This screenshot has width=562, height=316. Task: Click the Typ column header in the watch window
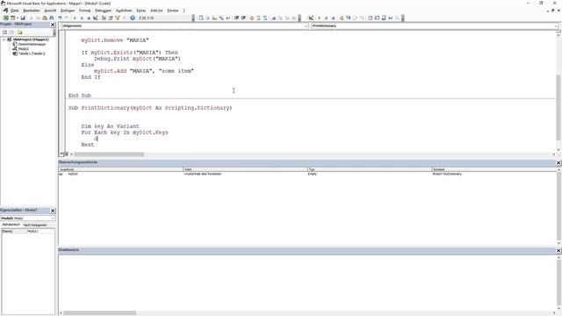370,169
